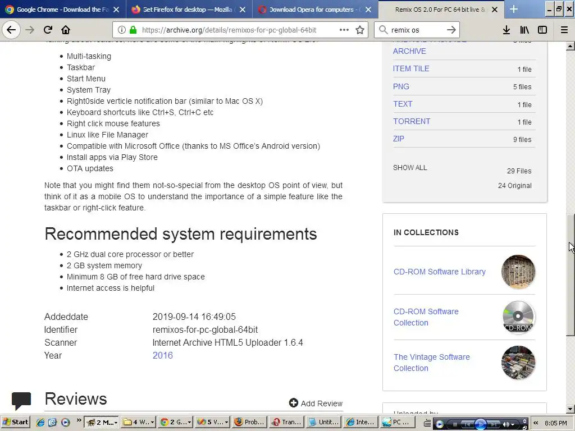Screen dimensions: 575x431
Task: Click the scrollbar up arrow
Action: 571,46
